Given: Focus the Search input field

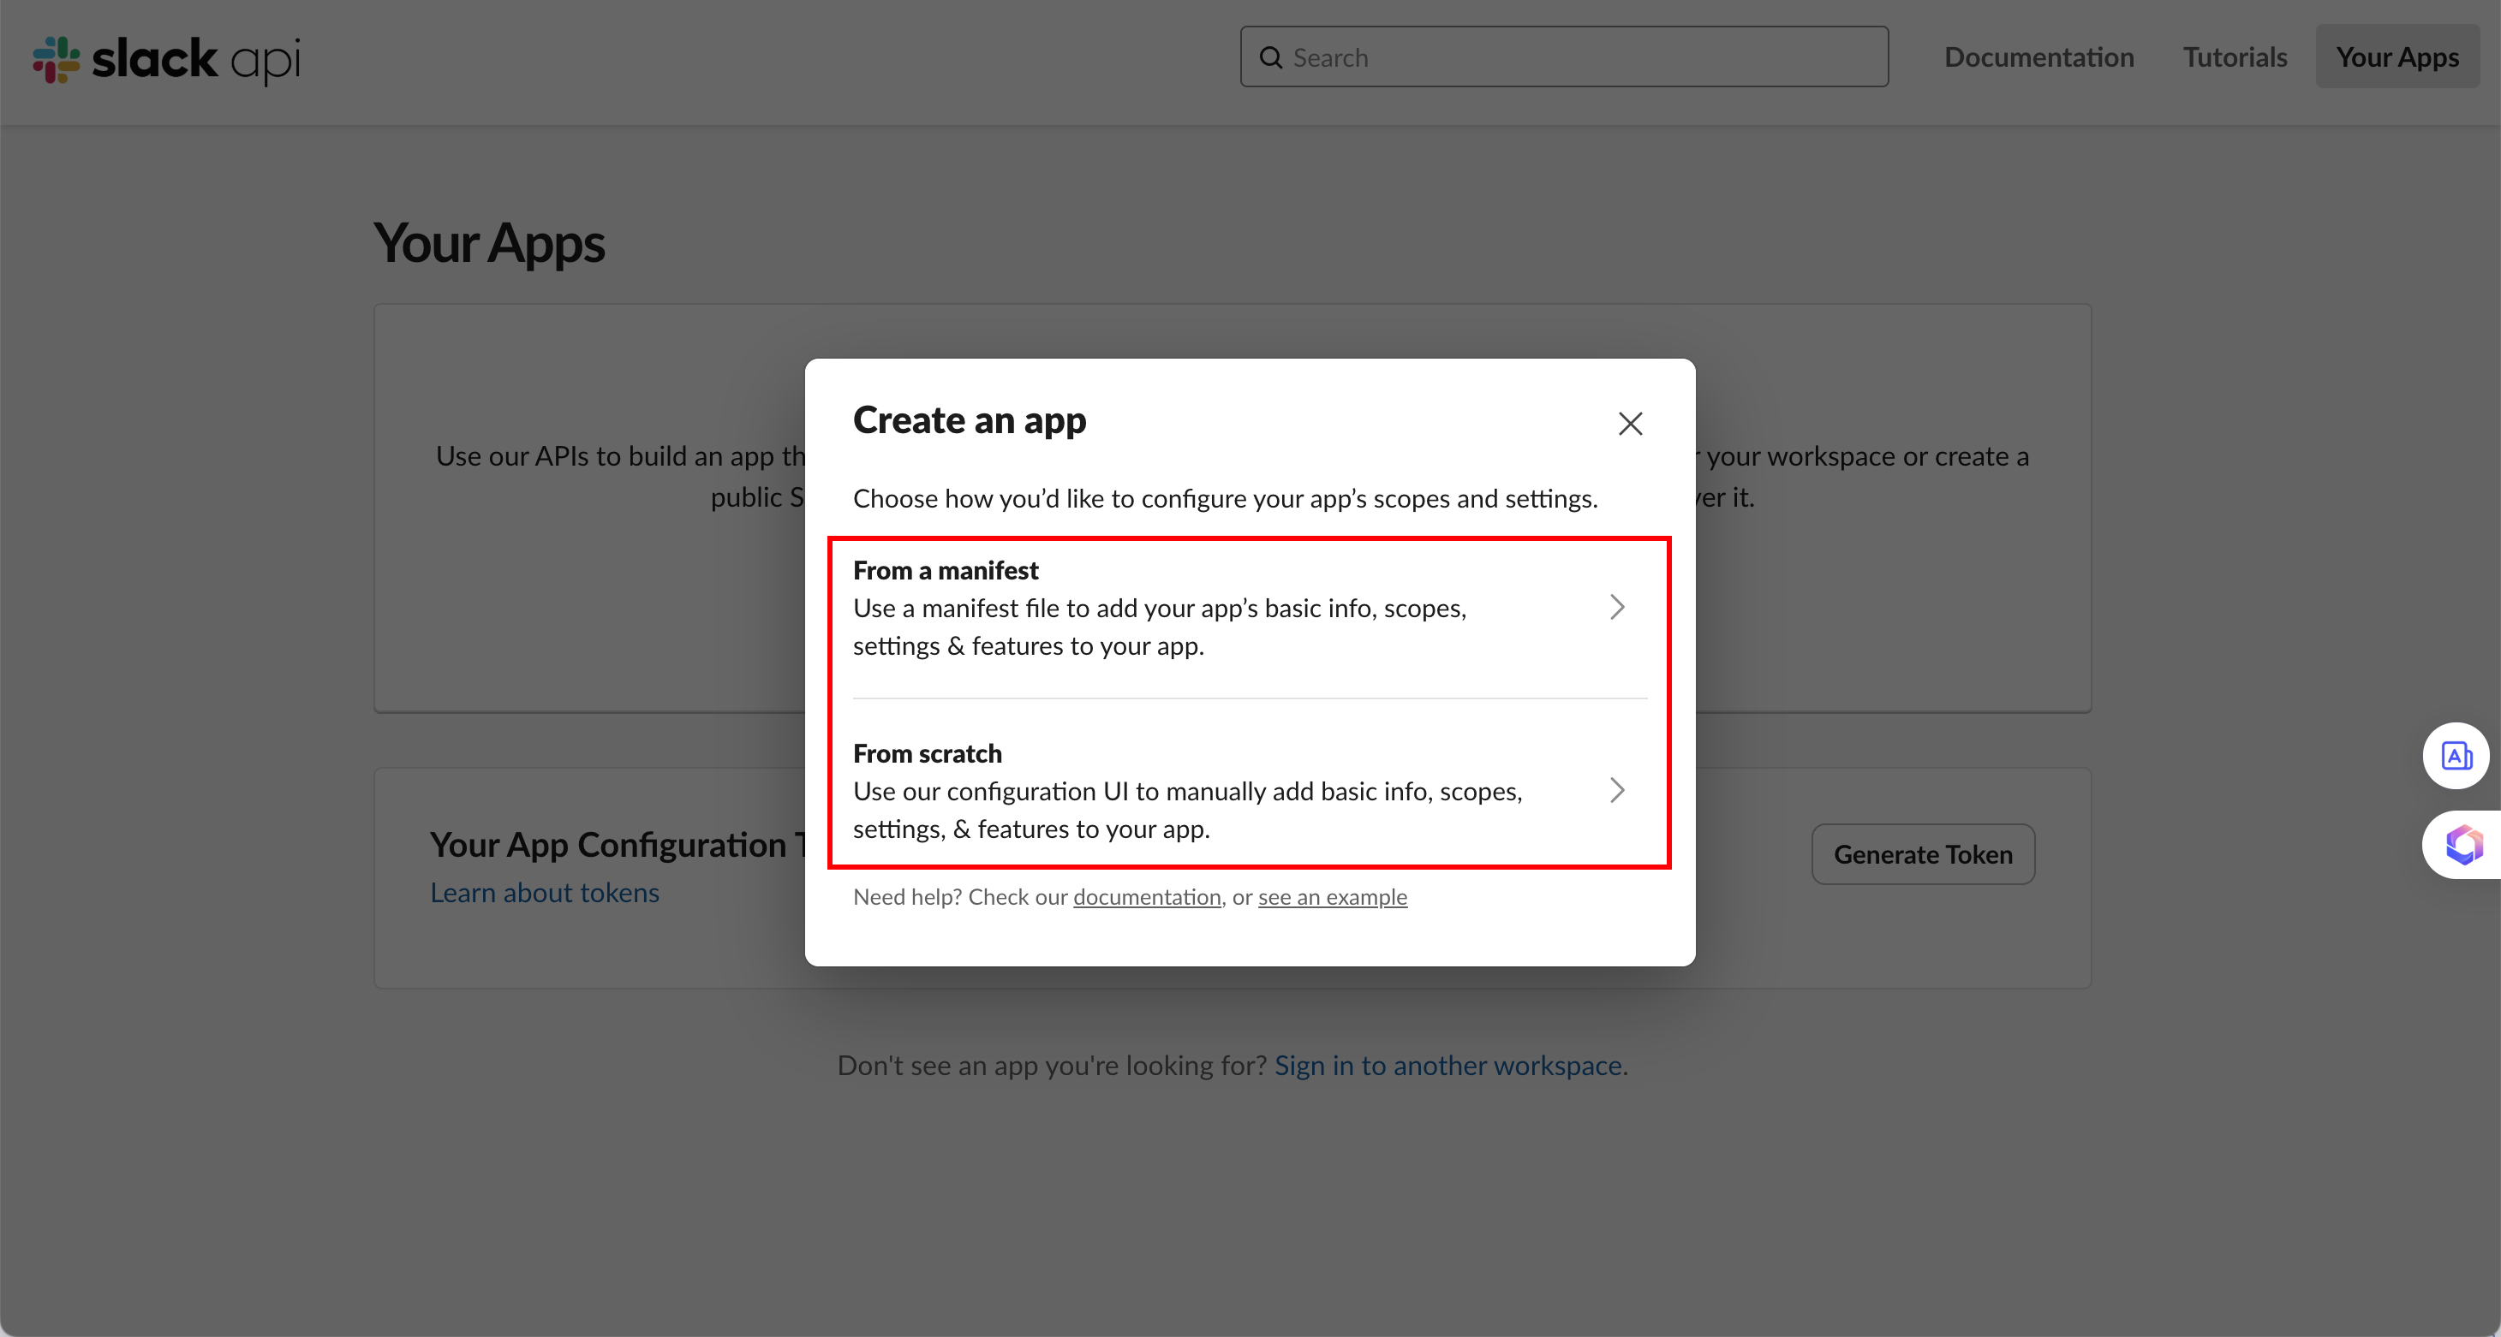Looking at the screenshot, I should point(1564,57).
